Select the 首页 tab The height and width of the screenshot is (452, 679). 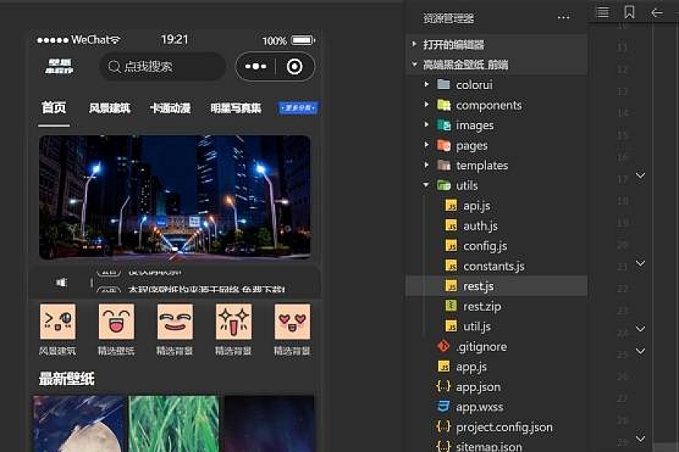point(54,108)
